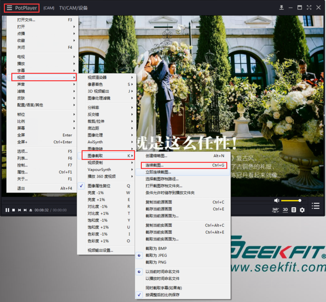The height and width of the screenshot is (302, 326).
Task: Adjust the volume slider
Action: pyautogui.click(x=291, y=201)
